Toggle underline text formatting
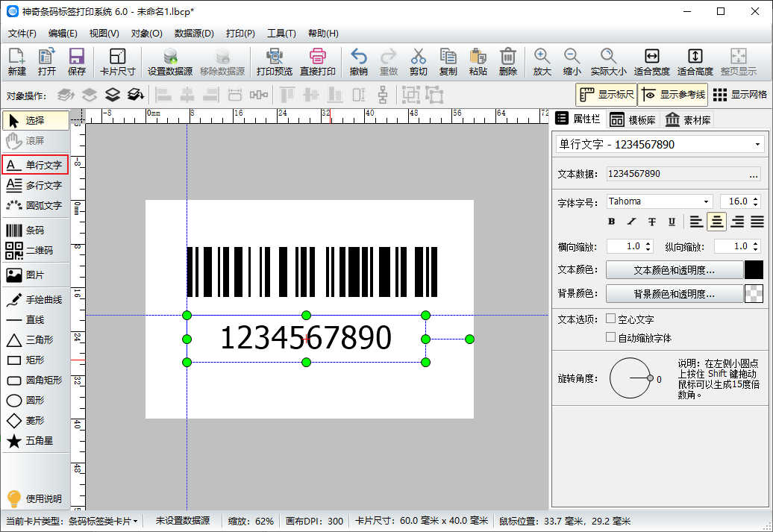The height and width of the screenshot is (532, 773). click(x=672, y=222)
